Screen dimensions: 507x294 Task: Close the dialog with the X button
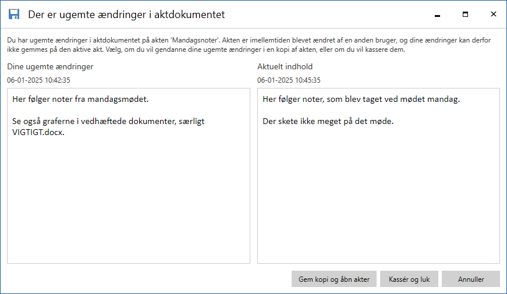coord(493,14)
